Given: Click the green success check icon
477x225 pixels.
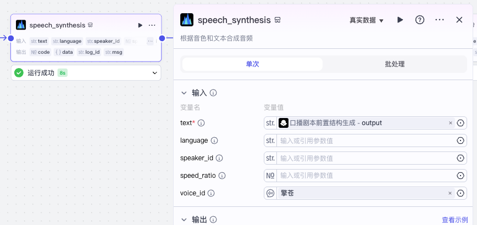Looking at the screenshot, I should (19, 73).
